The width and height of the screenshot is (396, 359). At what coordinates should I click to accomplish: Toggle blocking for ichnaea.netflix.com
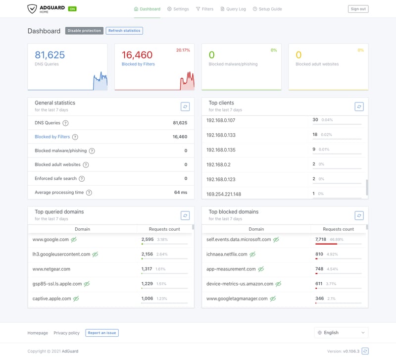pyautogui.click(x=252, y=255)
